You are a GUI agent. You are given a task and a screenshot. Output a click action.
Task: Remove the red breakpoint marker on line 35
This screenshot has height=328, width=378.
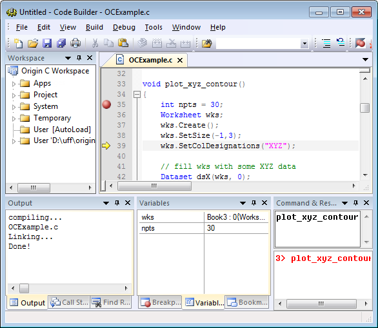[x=106, y=104]
